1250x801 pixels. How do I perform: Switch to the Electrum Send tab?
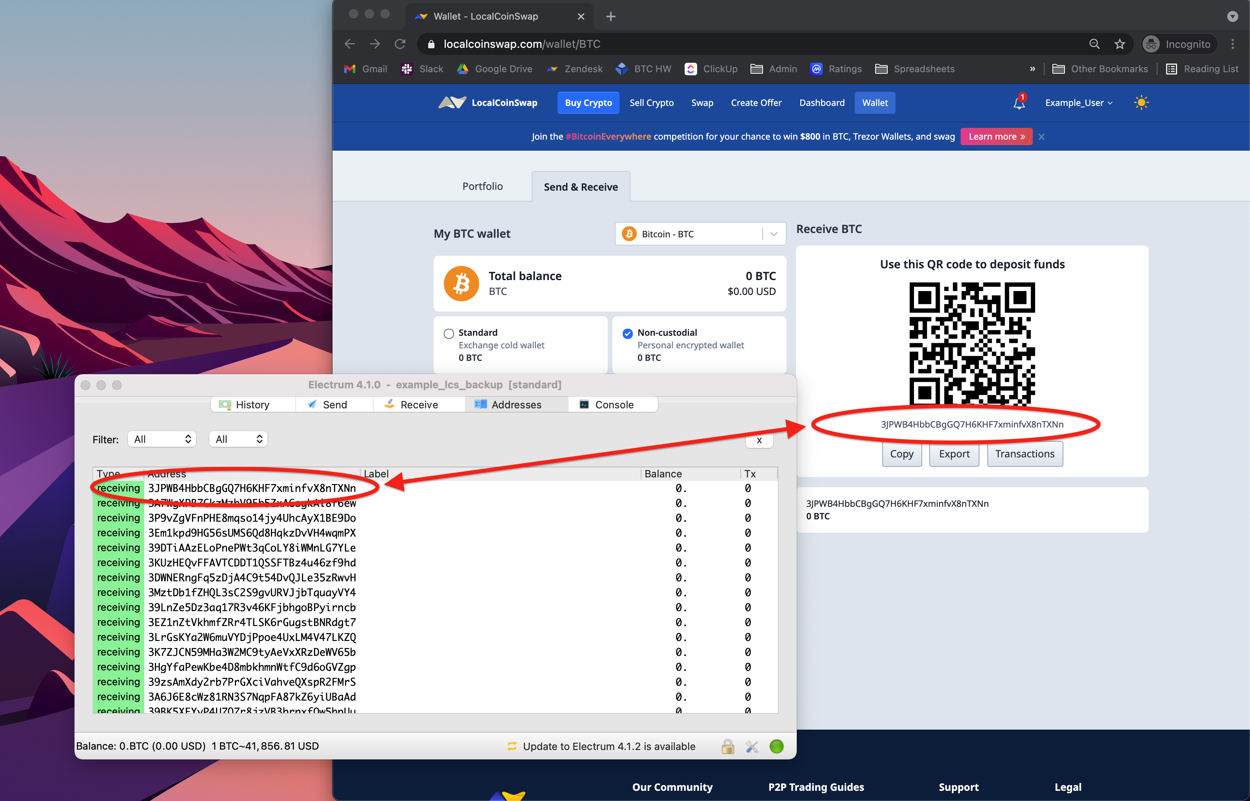(334, 405)
